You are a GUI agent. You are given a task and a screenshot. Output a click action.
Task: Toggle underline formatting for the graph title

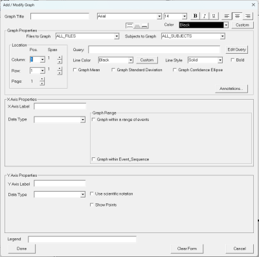(214, 16)
